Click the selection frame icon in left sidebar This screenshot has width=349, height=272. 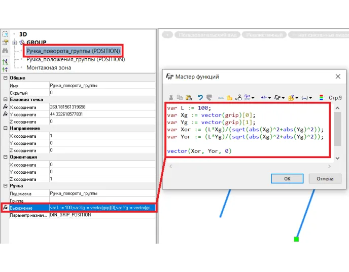coord(6,34)
